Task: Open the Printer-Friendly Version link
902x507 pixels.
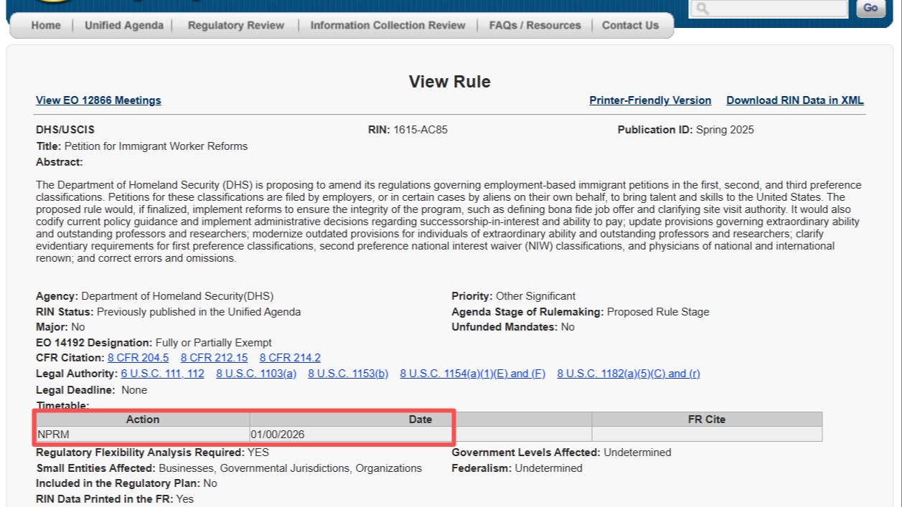Action: point(650,100)
